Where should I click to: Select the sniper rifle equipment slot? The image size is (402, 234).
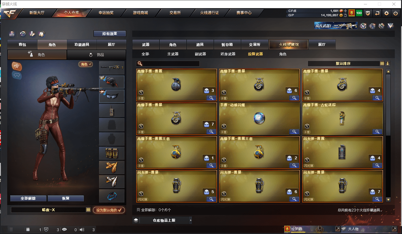(x=112, y=68)
